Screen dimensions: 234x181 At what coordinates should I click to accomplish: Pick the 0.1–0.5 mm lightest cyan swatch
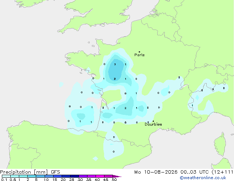coord(6,176)
